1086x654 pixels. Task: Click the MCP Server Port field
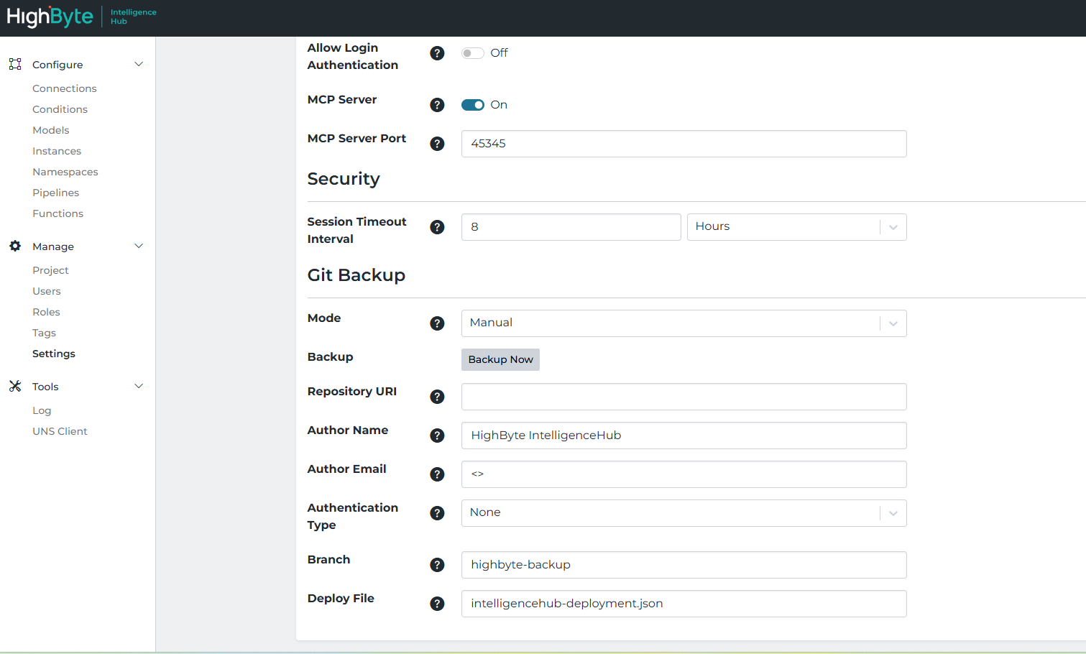684,144
